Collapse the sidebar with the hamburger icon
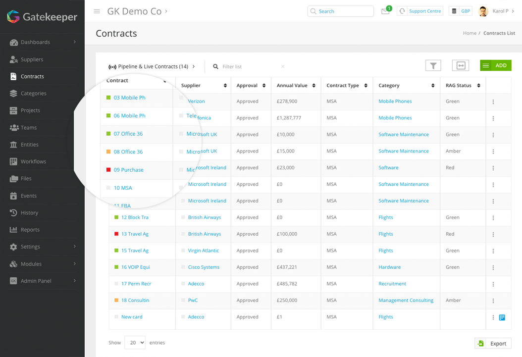 point(97,11)
